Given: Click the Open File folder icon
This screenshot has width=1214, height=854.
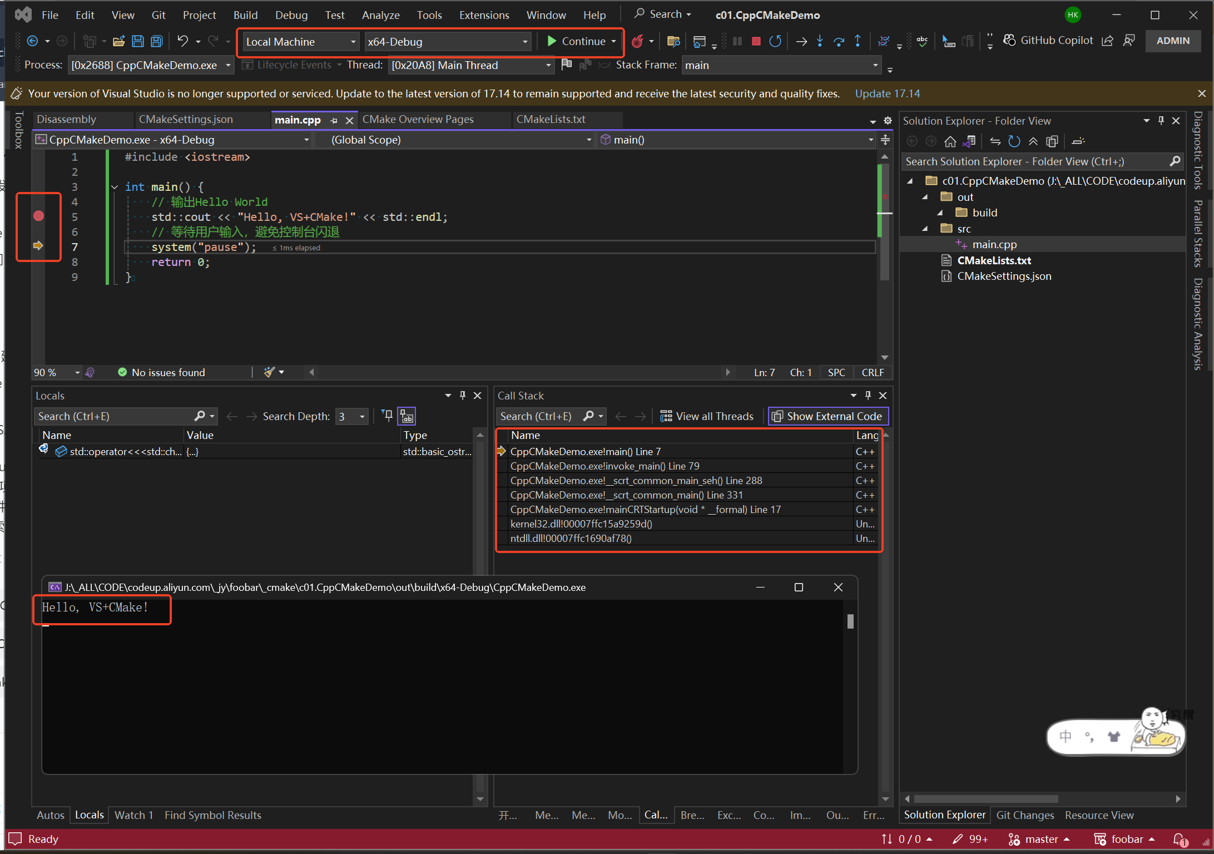Looking at the screenshot, I should pos(118,41).
